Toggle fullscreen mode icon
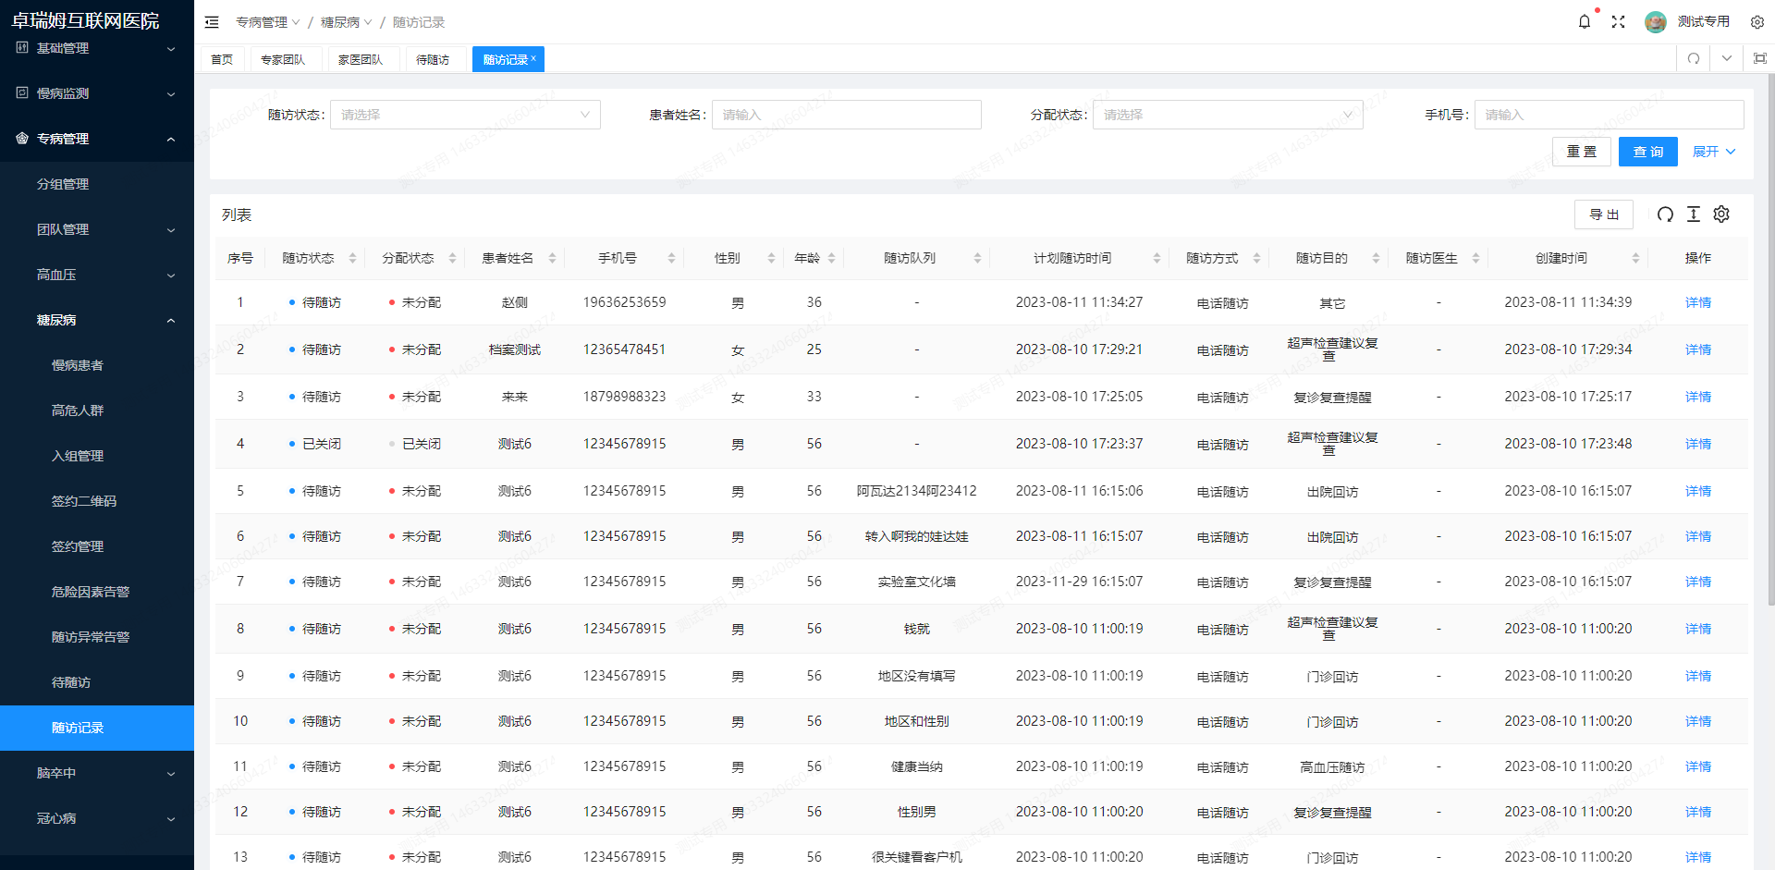 pos(1618,21)
